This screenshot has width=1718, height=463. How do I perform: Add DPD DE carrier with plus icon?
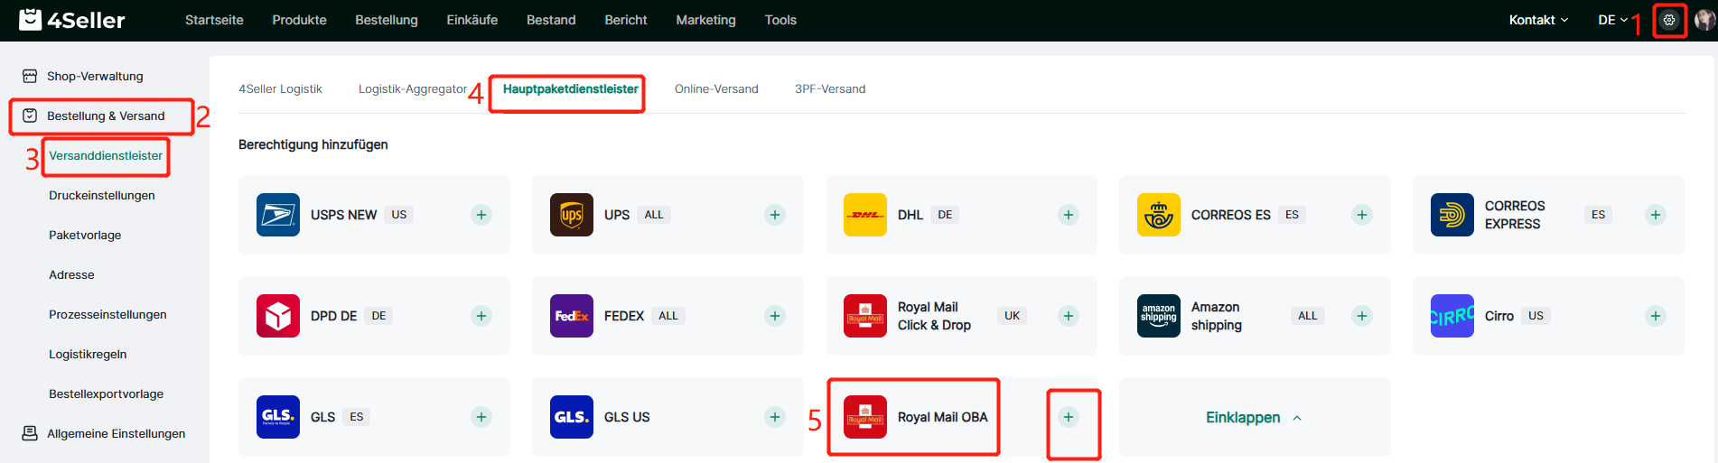(x=481, y=316)
